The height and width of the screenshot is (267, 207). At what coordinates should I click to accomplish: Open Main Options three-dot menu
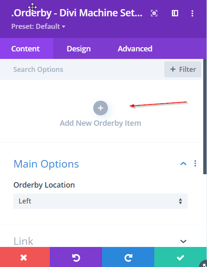point(195,163)
